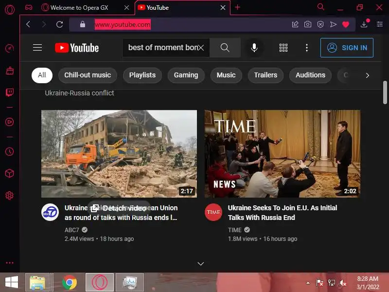Take a snapshot with camera icon
Viewport: 389px width, 292px height.
coord(308,24)
